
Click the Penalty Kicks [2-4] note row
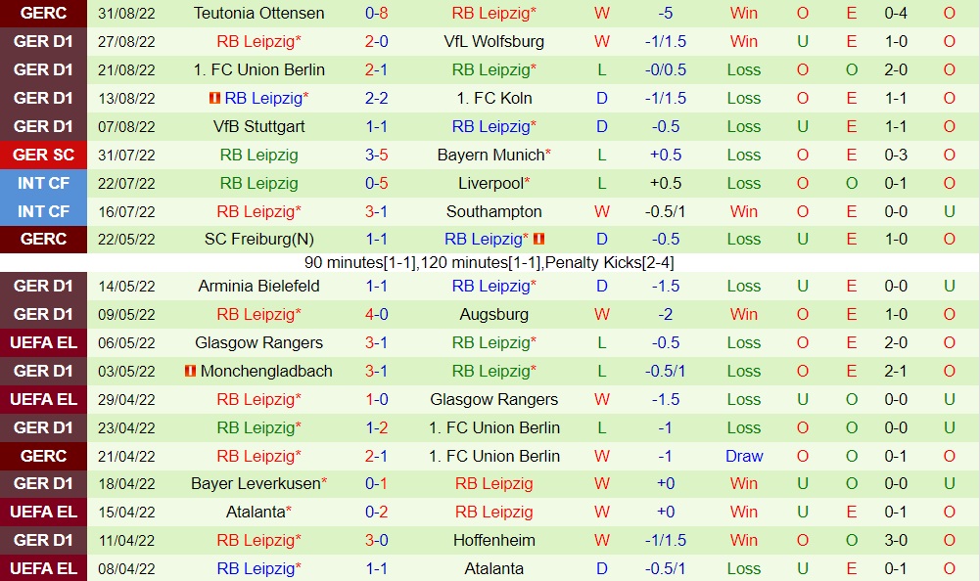pos(490,262)
